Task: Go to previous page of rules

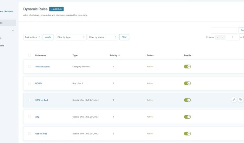Action: click(223, 37)
